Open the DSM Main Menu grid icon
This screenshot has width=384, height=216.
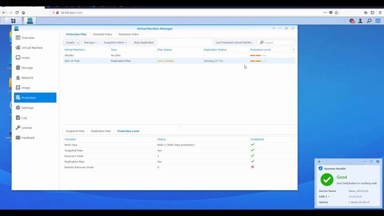(13, 21)
